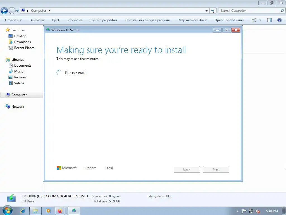
Task: Launch Internet Explorer from taskbar
Action: click(23, 211)
